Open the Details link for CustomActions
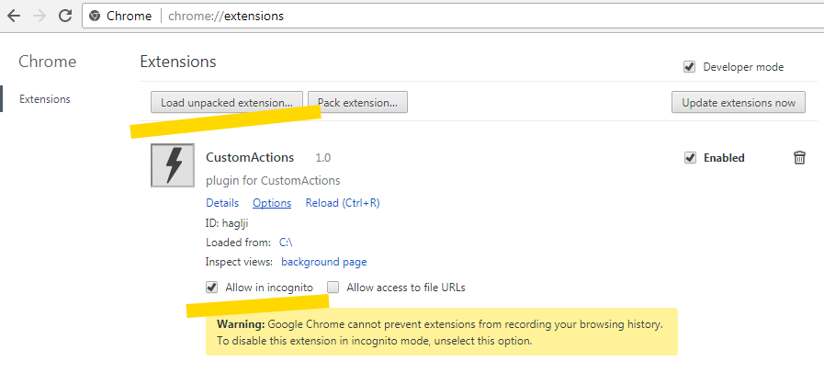Viewport: 824px width, 384px height. coord(222,203)
